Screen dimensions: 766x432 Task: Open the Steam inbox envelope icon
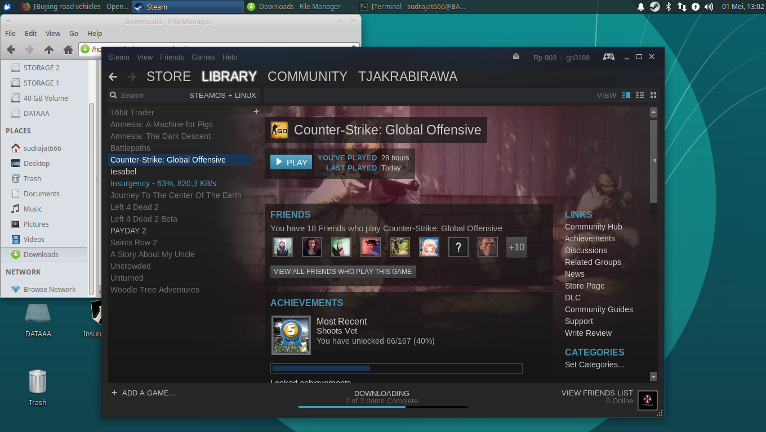point(516,56)
